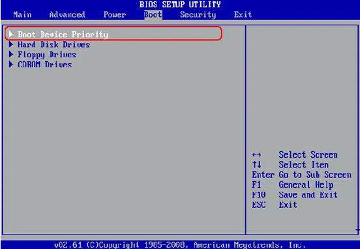Select the Boot tab
The height and width of the screenshot is (249, 360).
coord(153,15)
